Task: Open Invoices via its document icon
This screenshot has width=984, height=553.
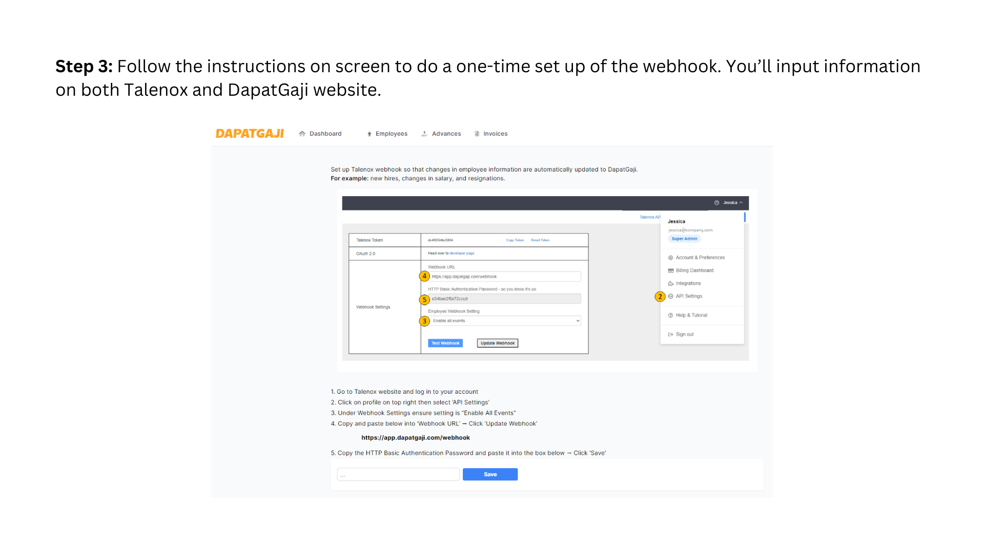Action: click(x=477, y=133)
